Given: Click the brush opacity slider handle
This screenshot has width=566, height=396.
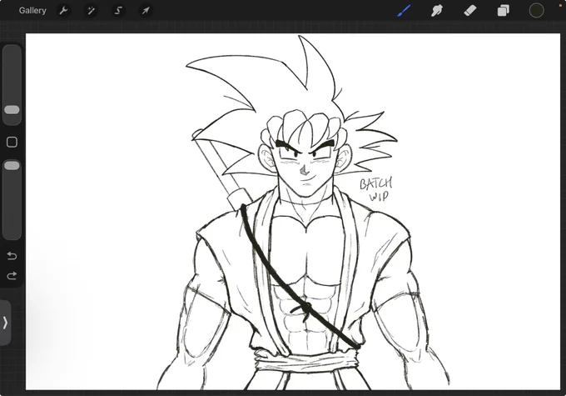Looking at the screenshot, I should pos(12,166).
